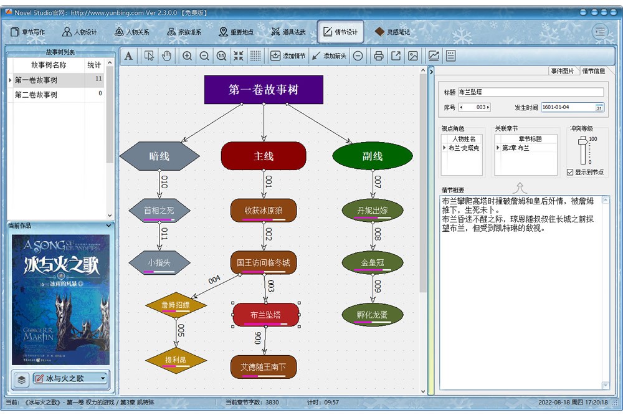Click the book cover thumbnail 冰与火之歌
Screen dimensions: 623x415
point(61,300)
